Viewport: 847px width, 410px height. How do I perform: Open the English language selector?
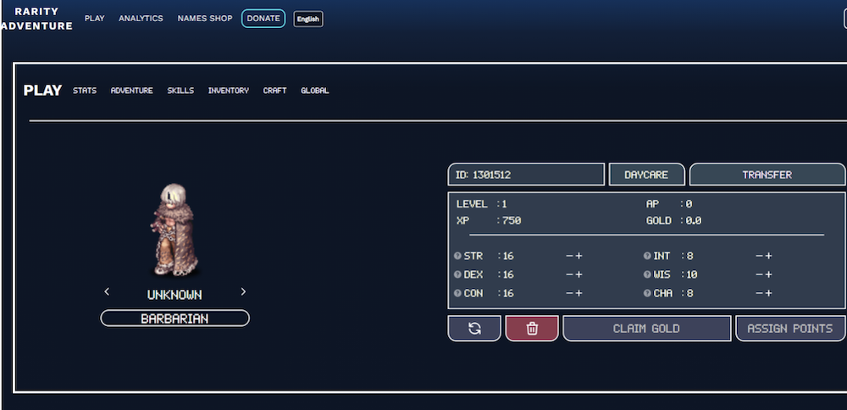tap(308, 19)
